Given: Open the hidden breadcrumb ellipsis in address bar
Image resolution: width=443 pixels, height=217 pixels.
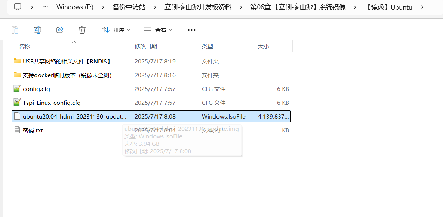Looking at the screenshot, I should click(x=45, y=7).
